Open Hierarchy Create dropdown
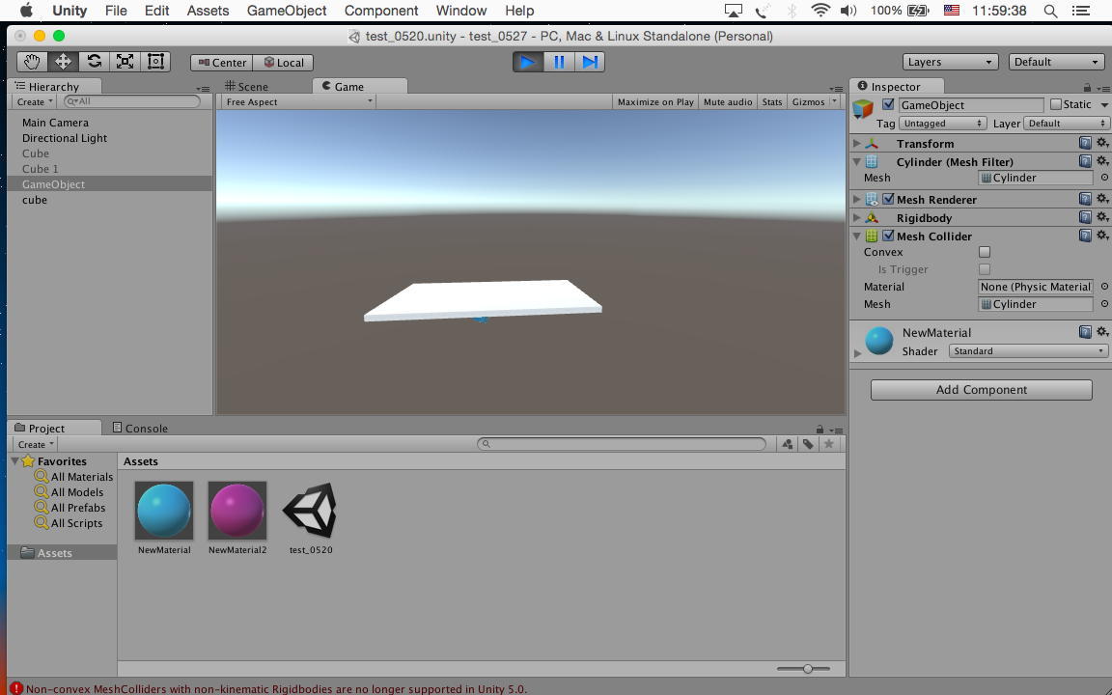The height and width of the screenshot is (695, 1112). point(35,102)
